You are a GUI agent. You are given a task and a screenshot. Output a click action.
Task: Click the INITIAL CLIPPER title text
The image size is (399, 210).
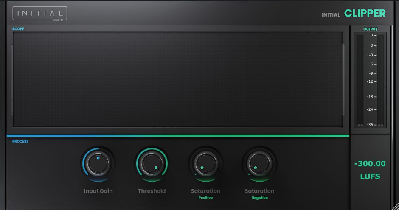pos(354,14)
